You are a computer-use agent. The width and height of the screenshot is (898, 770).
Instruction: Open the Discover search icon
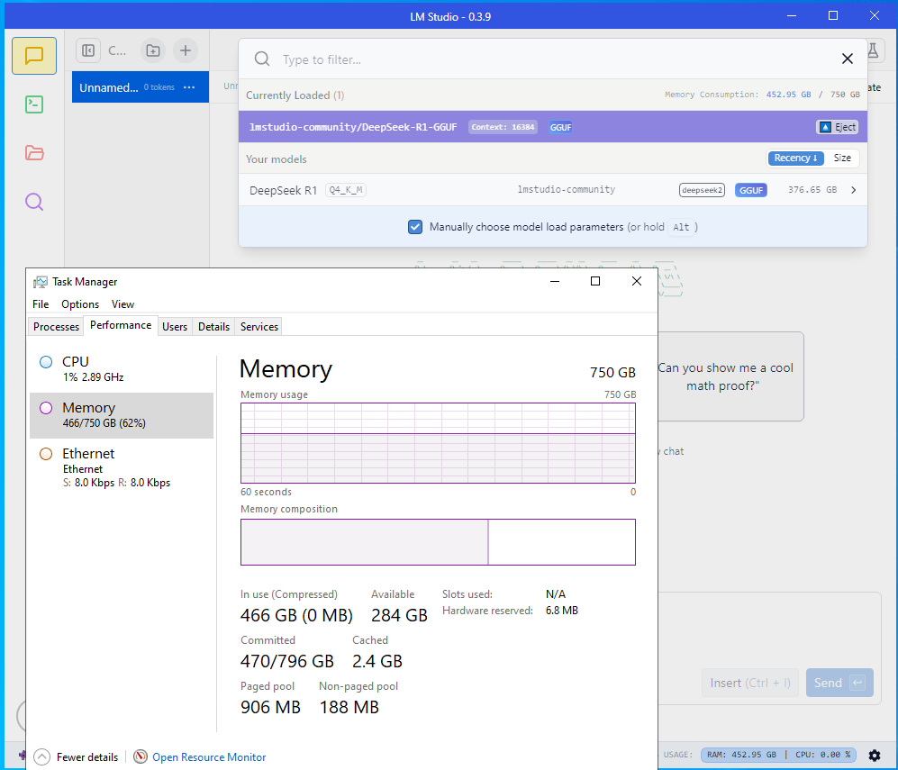point(34,202)
